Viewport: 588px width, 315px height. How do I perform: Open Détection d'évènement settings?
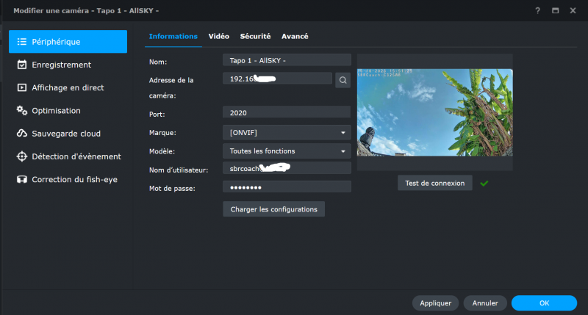(x=68, y=156)
